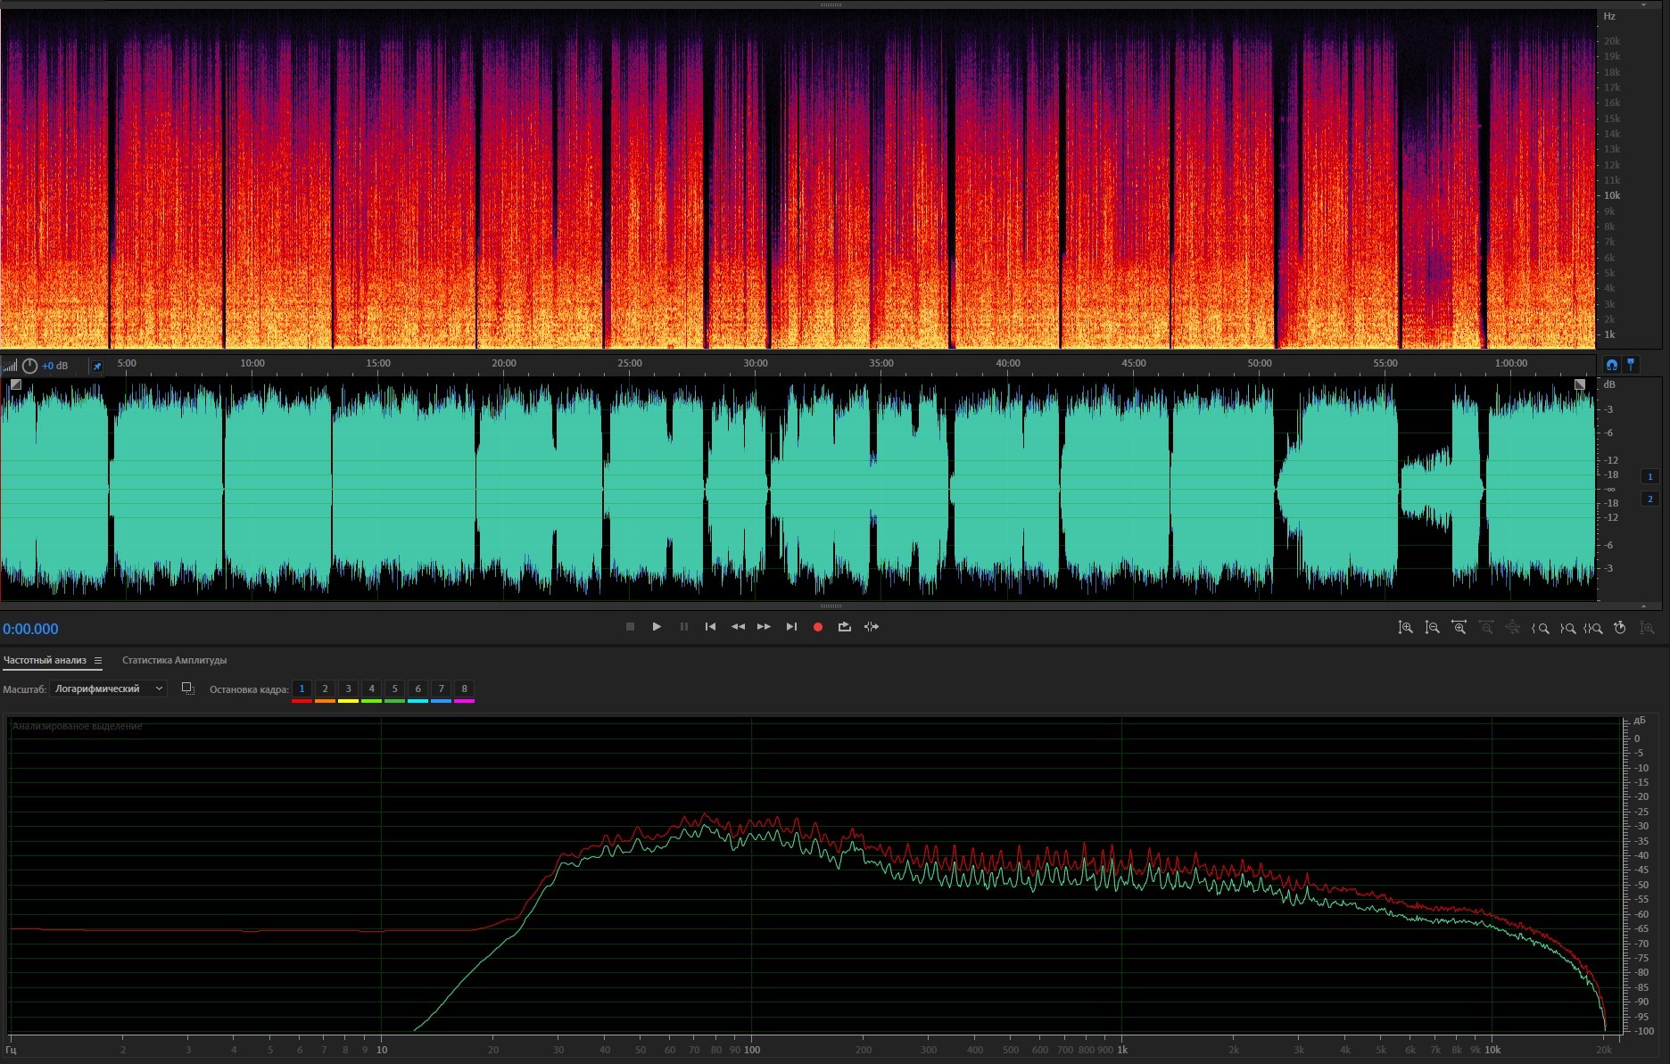The height and width of the screenshot is (1064, 1670).
Task: Start recording with the red Record button
Action: point(817,627)
